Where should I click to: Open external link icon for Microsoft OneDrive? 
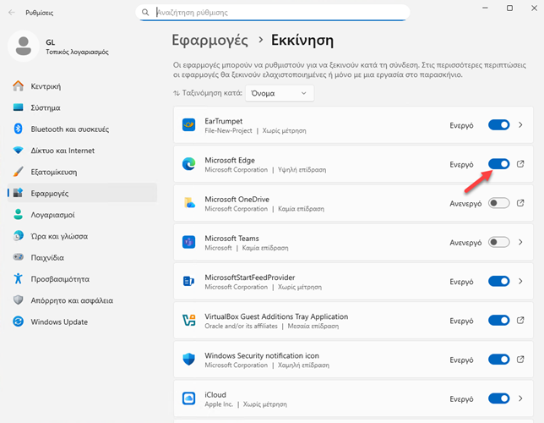(520, 203)
